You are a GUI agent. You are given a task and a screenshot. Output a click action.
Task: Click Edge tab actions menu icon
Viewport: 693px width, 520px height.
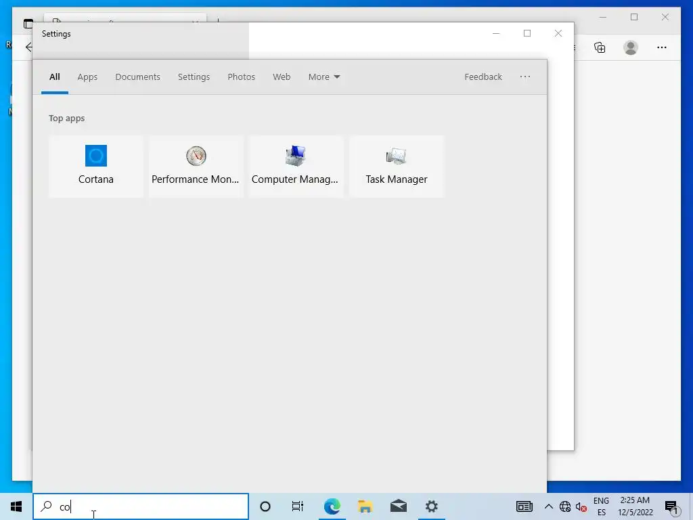click(x=28, y=23)
